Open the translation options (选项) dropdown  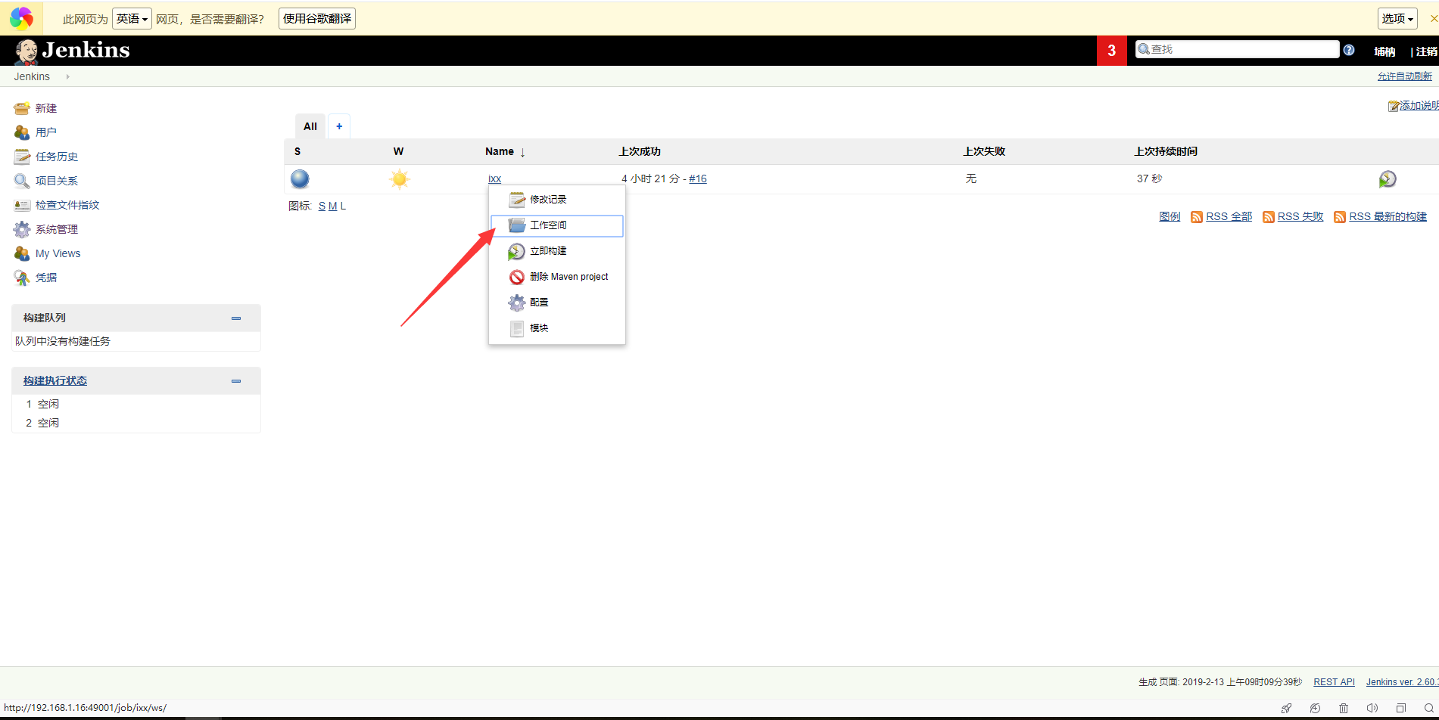[1397, 19]
